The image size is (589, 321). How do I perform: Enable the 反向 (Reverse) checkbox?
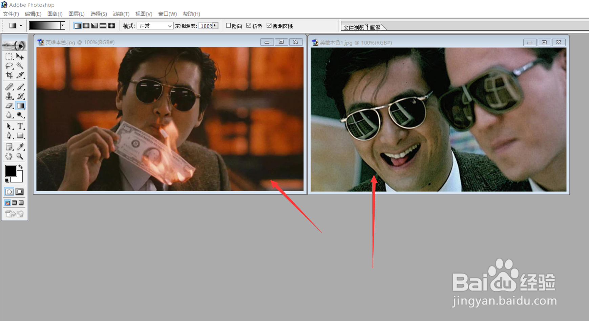click(228, 25)
